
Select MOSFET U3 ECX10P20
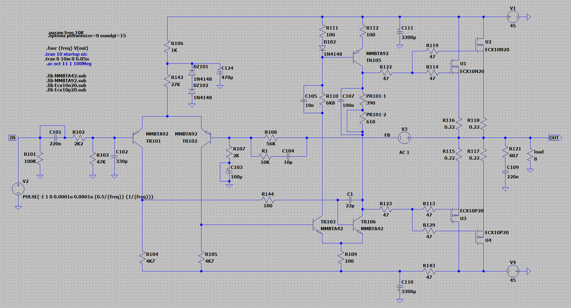[x=455, y=215]
